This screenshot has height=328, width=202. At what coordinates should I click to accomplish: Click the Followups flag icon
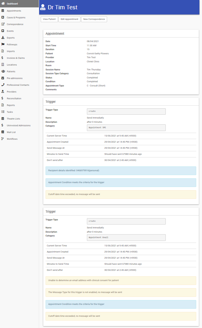[x=3, y=44]
